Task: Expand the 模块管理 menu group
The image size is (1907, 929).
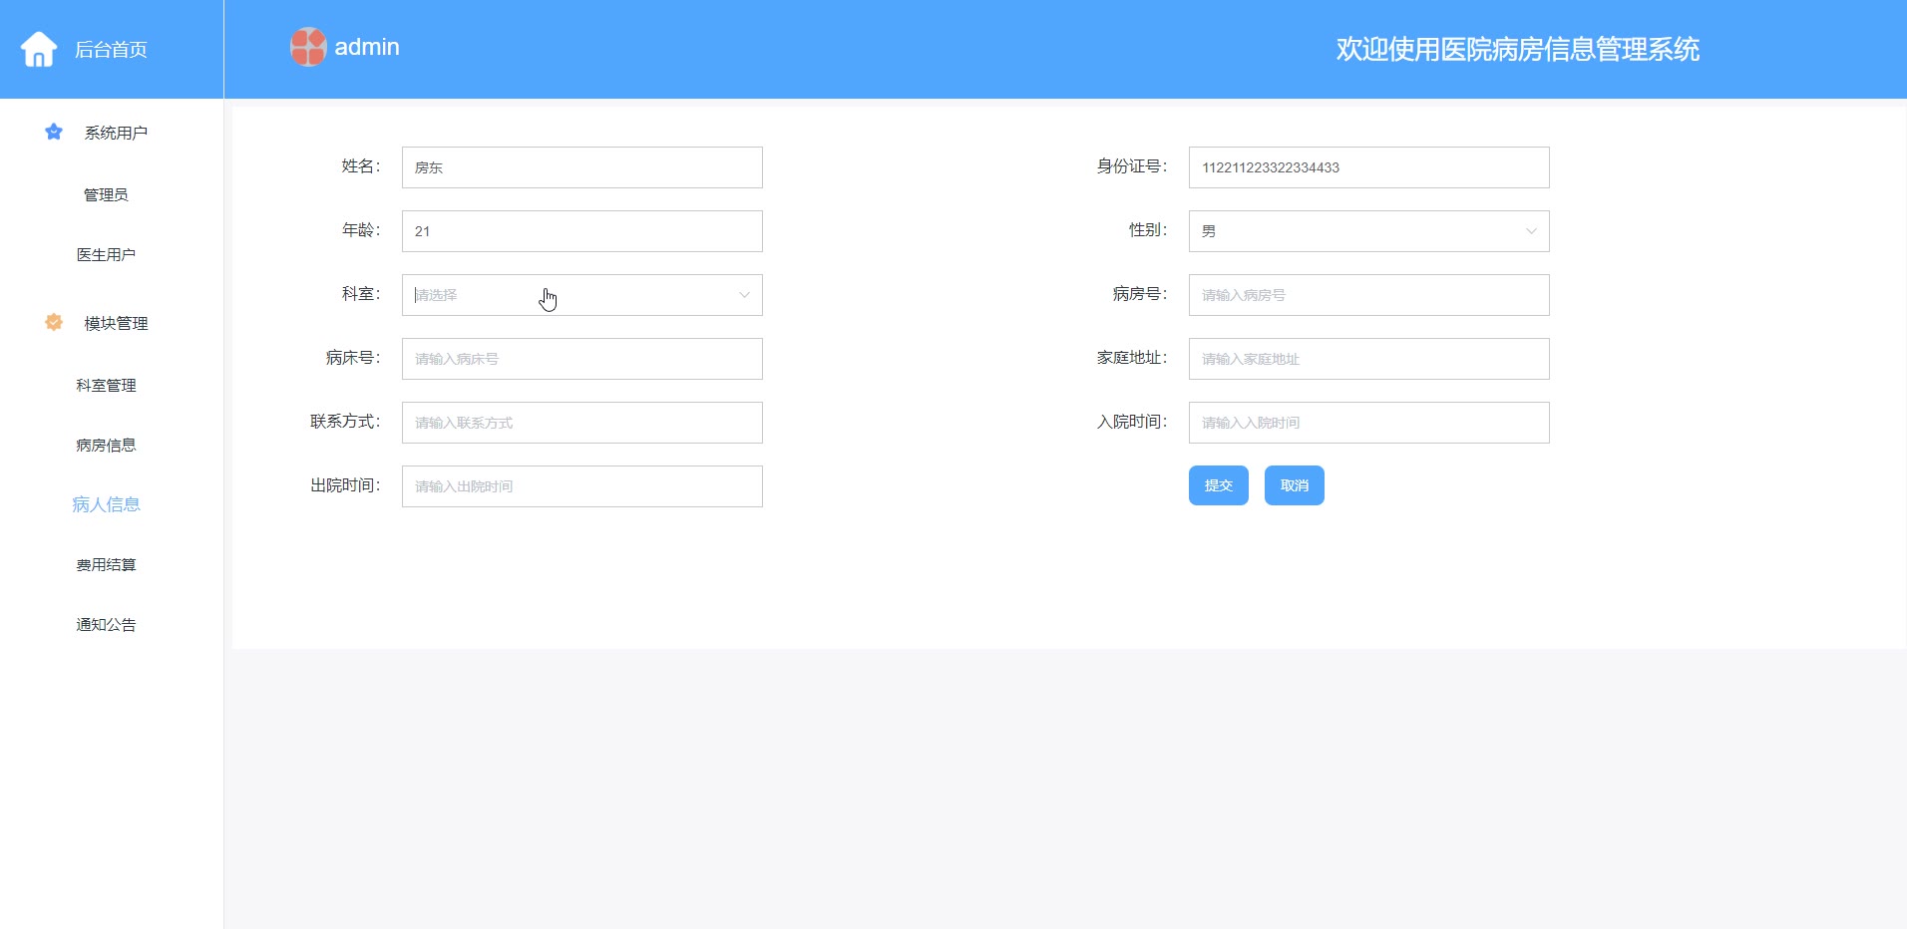Action: coord(116,323)
